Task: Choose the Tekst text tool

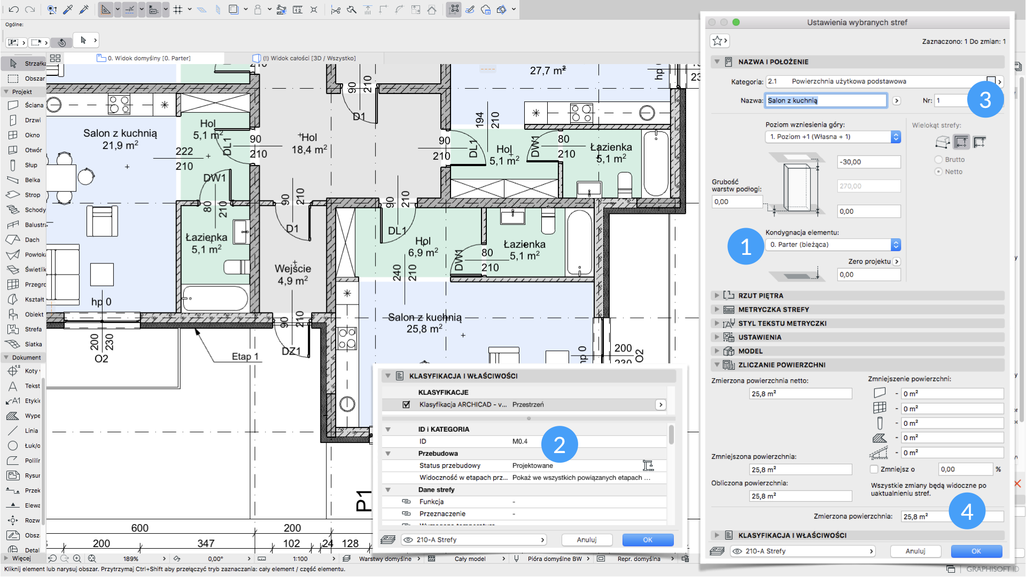Action: click(25, 386)
